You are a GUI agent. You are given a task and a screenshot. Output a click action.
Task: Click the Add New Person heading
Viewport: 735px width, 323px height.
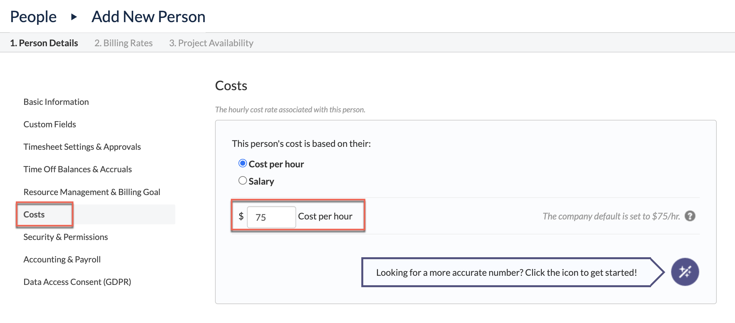[148, 17]
